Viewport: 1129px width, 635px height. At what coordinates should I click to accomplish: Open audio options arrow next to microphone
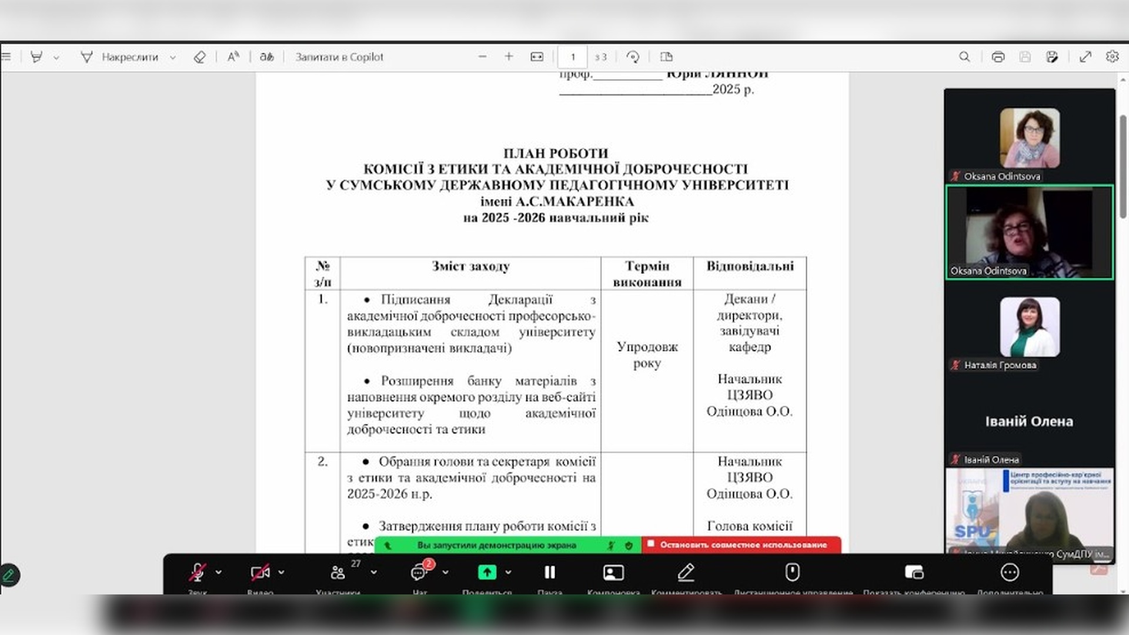tap(219, 572)
